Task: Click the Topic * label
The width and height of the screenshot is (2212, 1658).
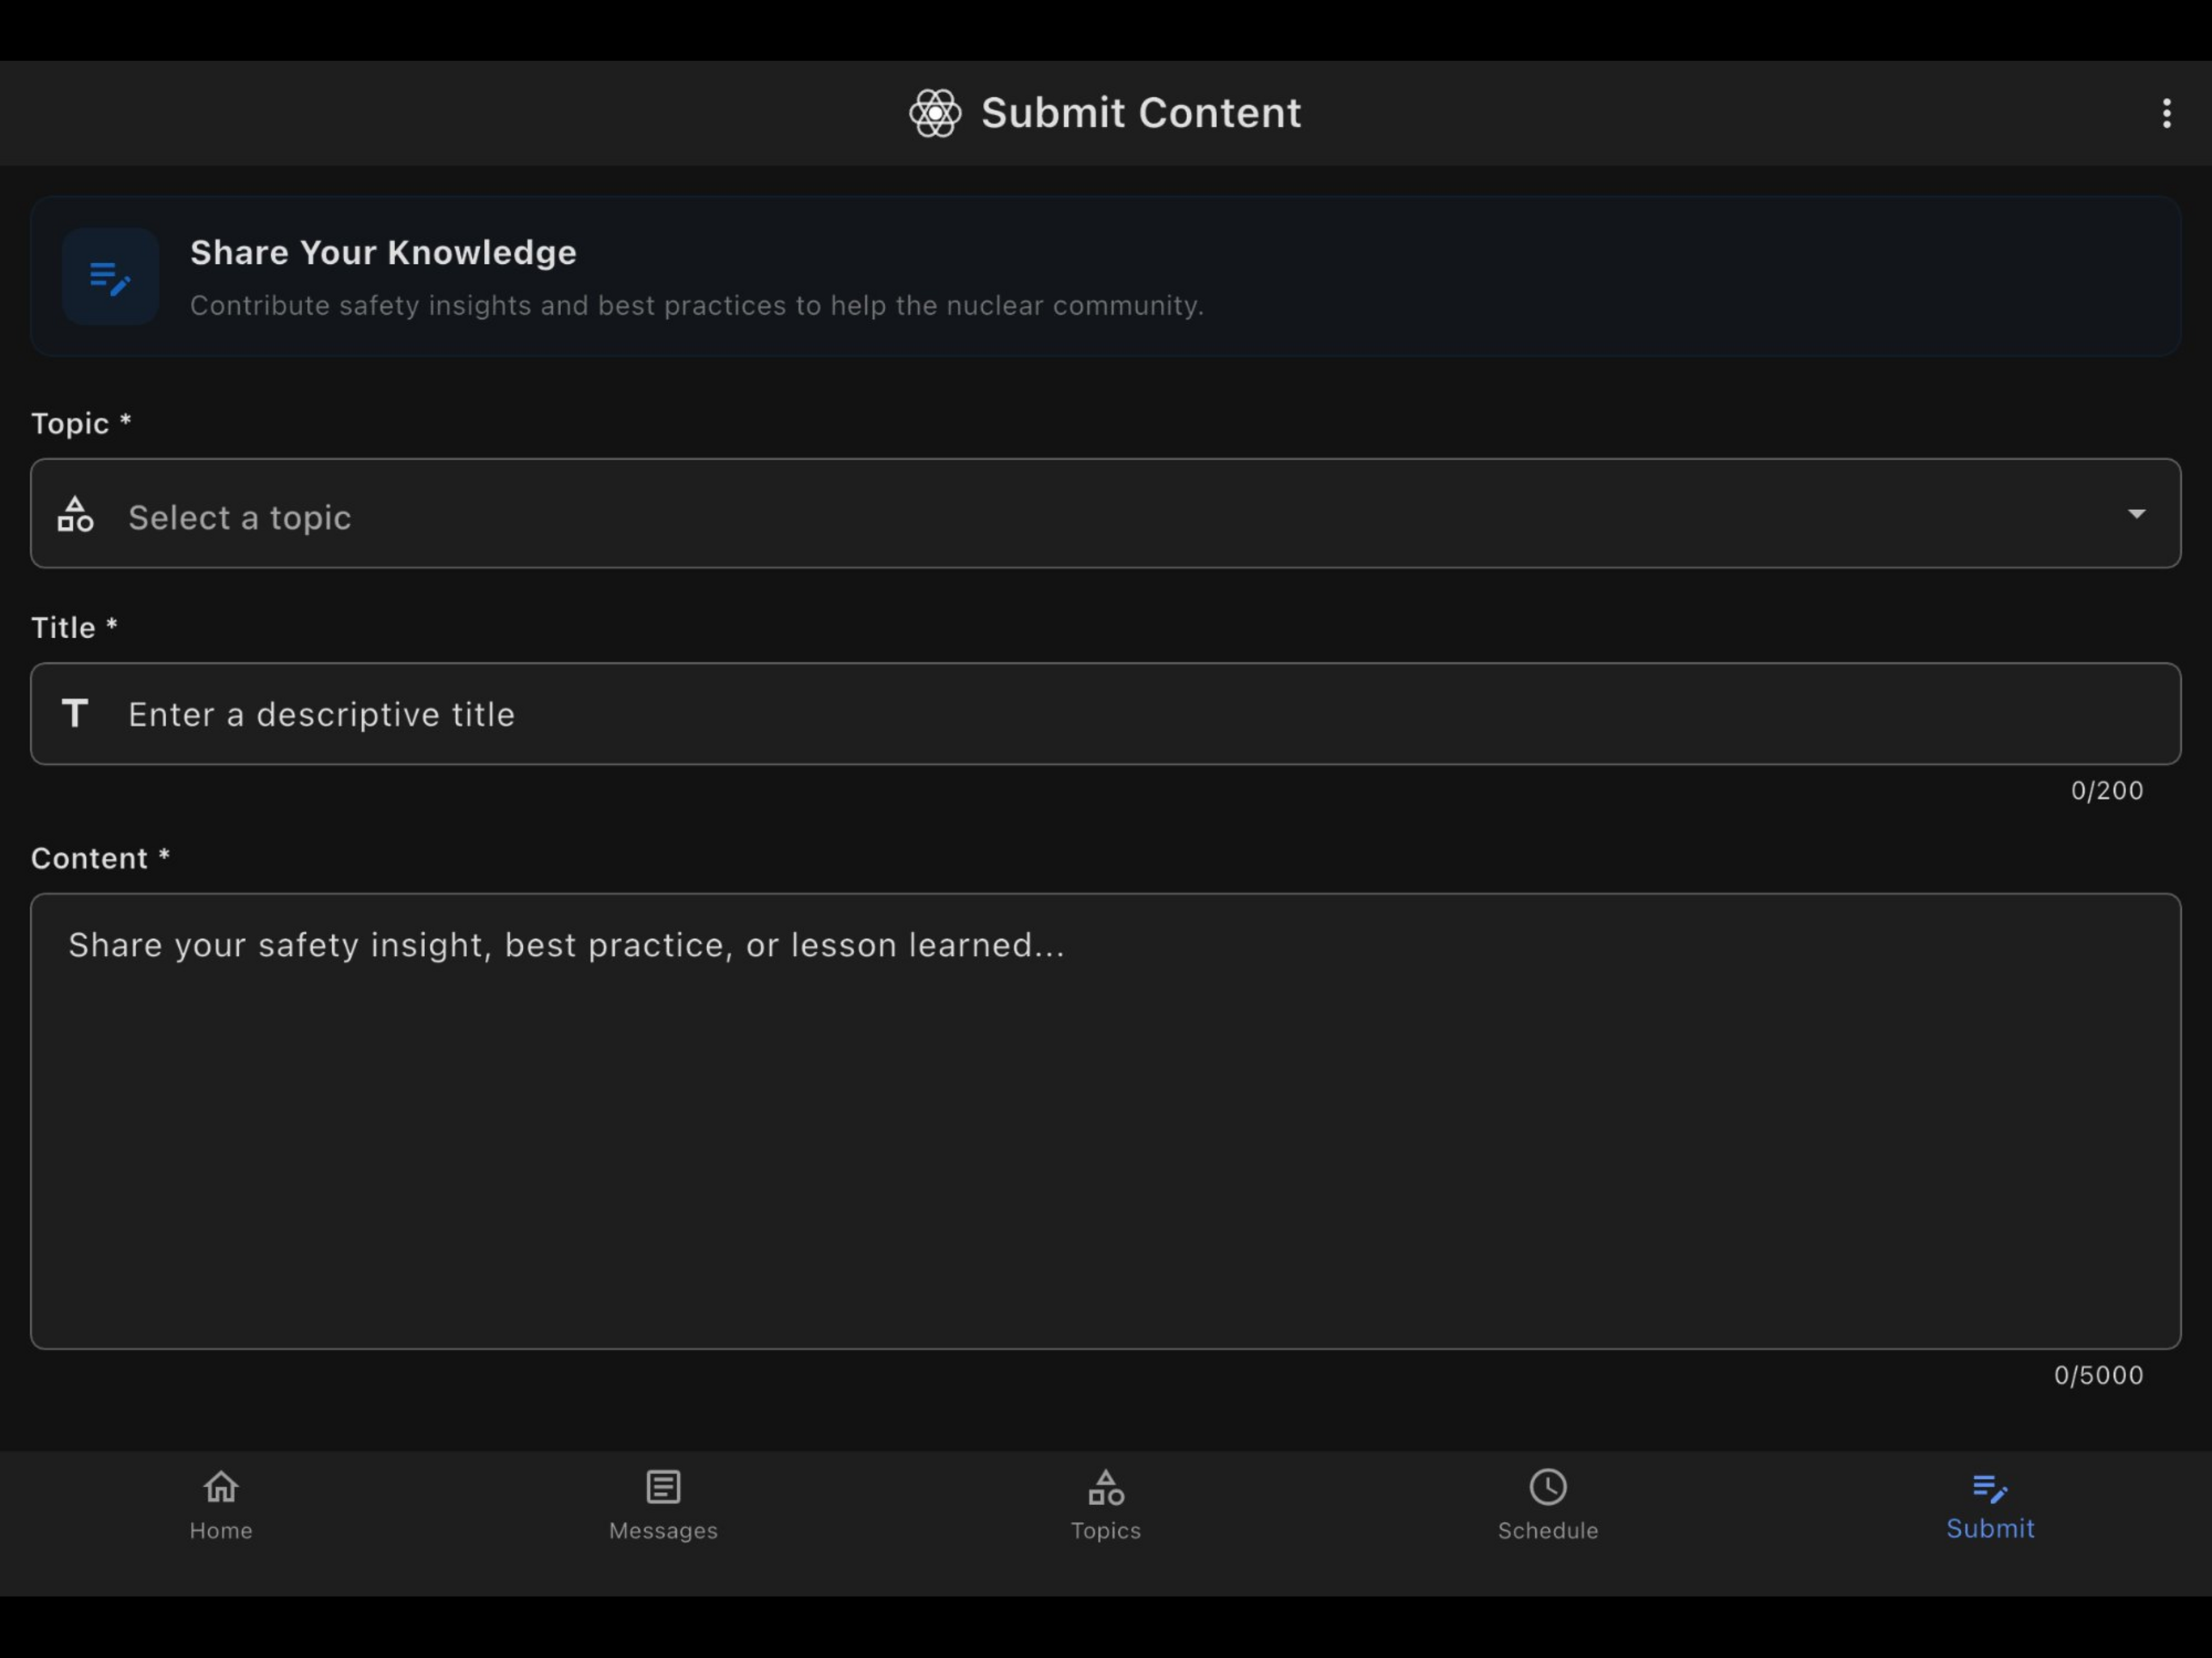Action: pos(81,424)
